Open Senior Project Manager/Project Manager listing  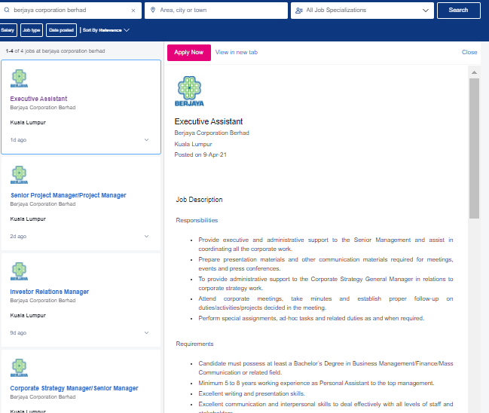point(69,195)
